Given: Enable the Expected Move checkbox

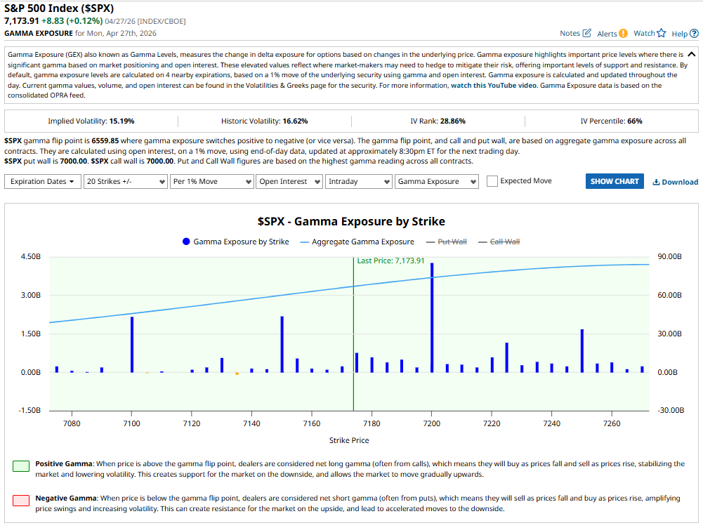Looking at the screenshot, I should pyautogui.click(x=492, y=181).
